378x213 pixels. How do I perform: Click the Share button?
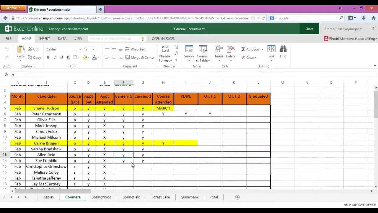coord(309,29)
